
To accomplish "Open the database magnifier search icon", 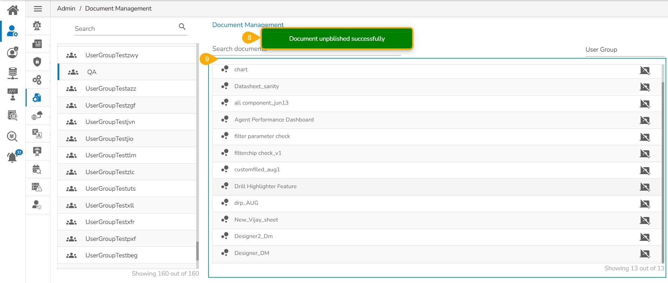I will [12, 136].
